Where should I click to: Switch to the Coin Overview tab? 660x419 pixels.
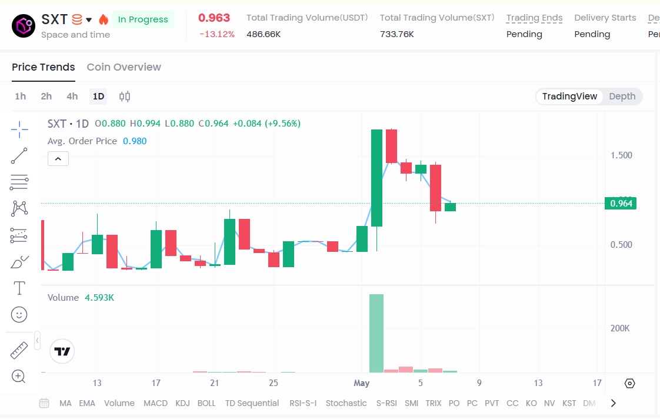click(x=124, y=67)
